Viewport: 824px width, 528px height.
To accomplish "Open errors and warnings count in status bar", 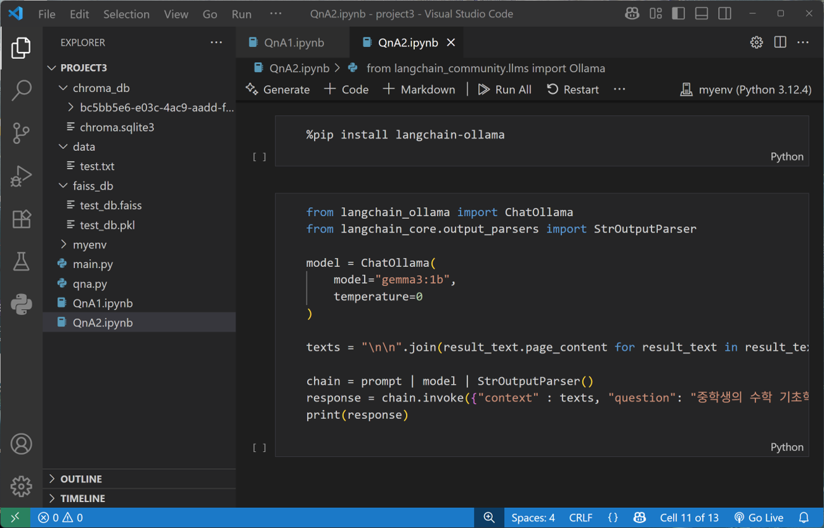I will (60, 517).
